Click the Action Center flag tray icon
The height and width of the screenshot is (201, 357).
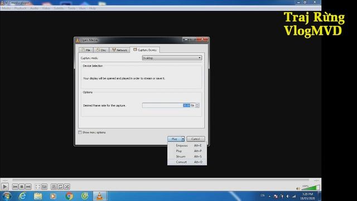tap(276, 196)
